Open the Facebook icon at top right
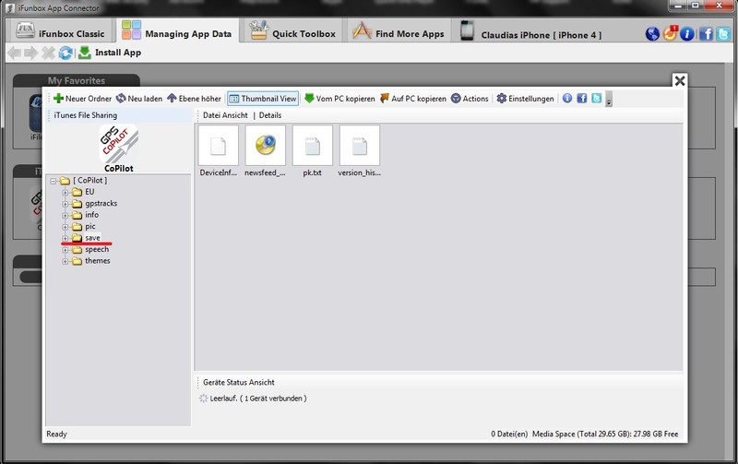 [x=705, y=34]
